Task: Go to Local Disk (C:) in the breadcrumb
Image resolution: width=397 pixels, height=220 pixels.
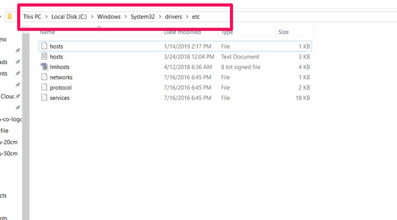Action: click(69, 17)
